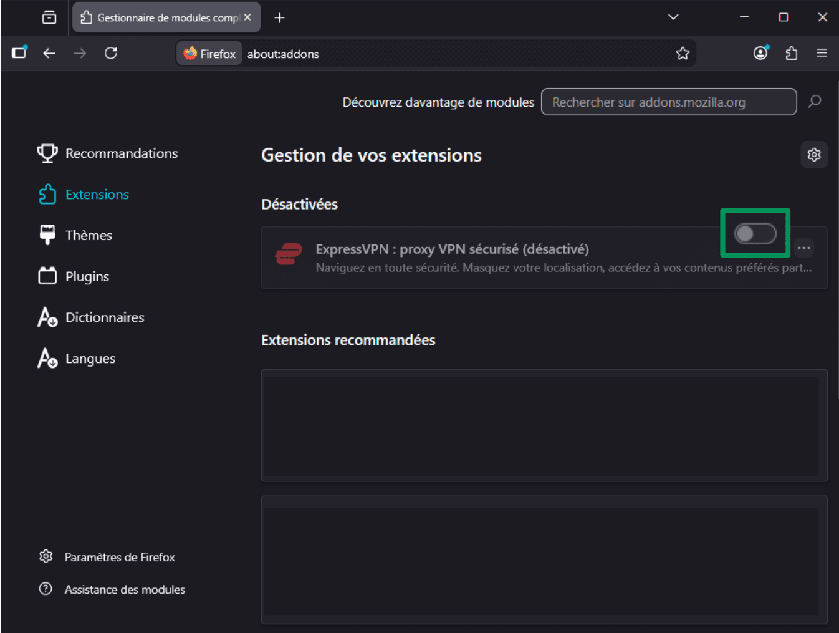This screenshot has height=633, width=839.
Task: Open the list all tabs chevron
Action: click(x=673, y=17)
